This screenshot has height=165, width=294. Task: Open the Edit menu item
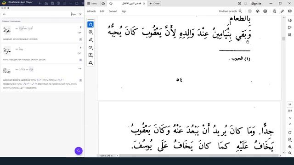[102, 11]
